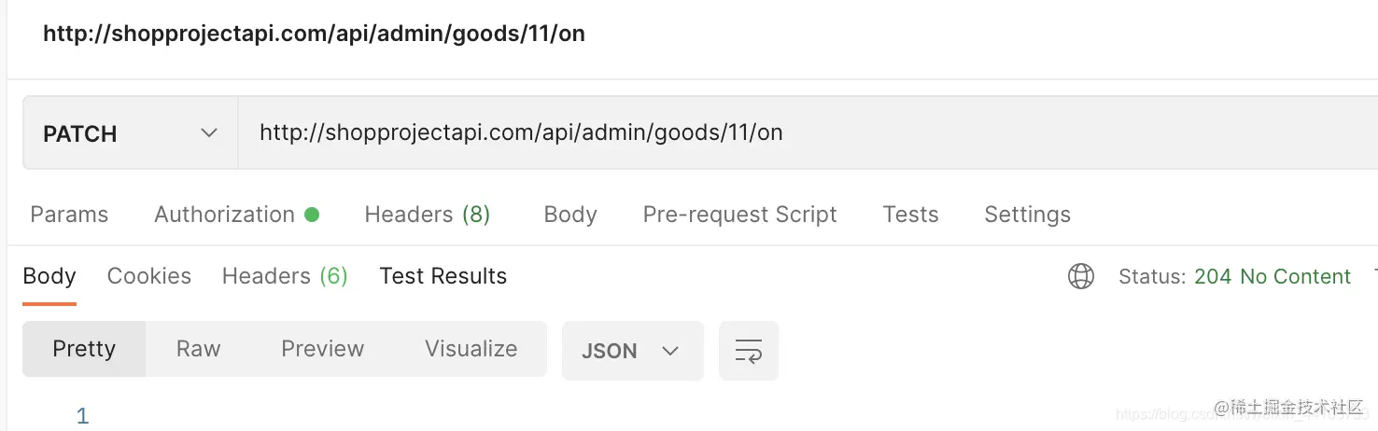Viewport: 1378px width, 431px height.
Task: Open the Pre-request Script tab
Action: [x=740, y=215]
